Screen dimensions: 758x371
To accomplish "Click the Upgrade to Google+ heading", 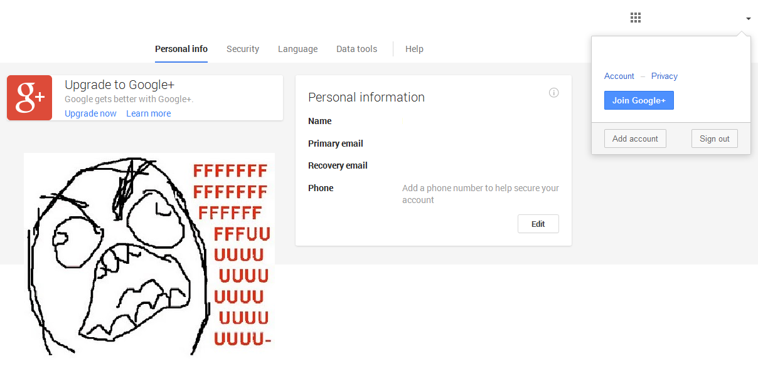I will click(119, 85).
